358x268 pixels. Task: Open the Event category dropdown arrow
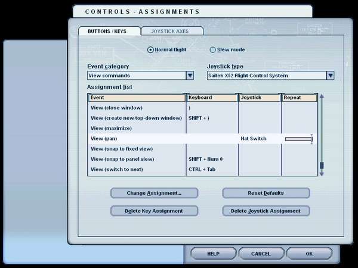[x=190, y=76]
